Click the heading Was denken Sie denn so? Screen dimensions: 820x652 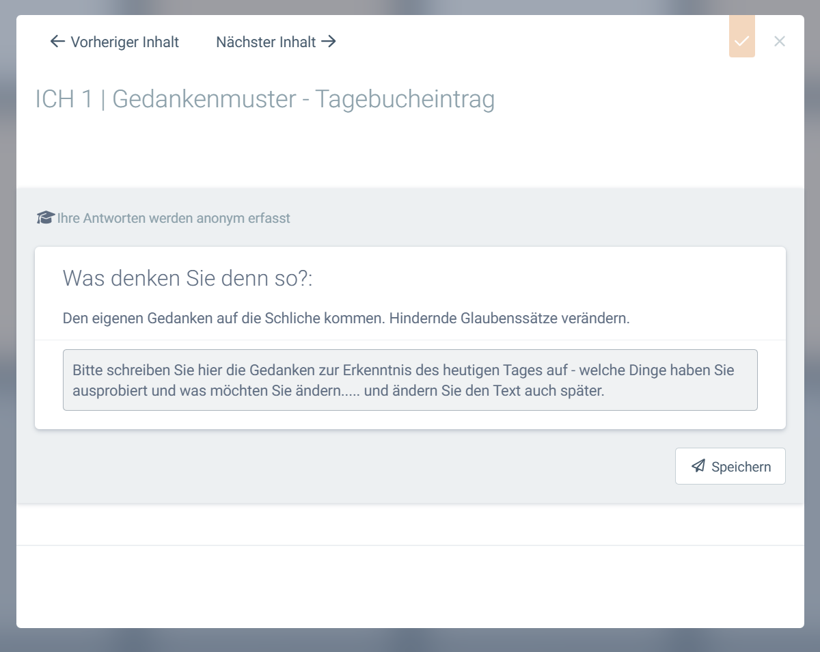[x=187, y=278]
